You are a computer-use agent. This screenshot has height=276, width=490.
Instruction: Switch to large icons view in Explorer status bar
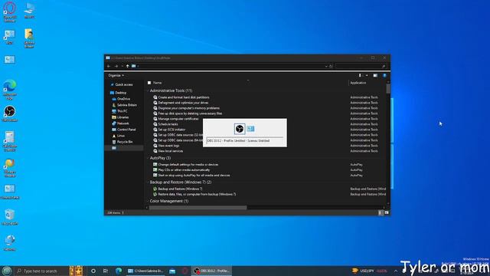(x=387, y=213)
